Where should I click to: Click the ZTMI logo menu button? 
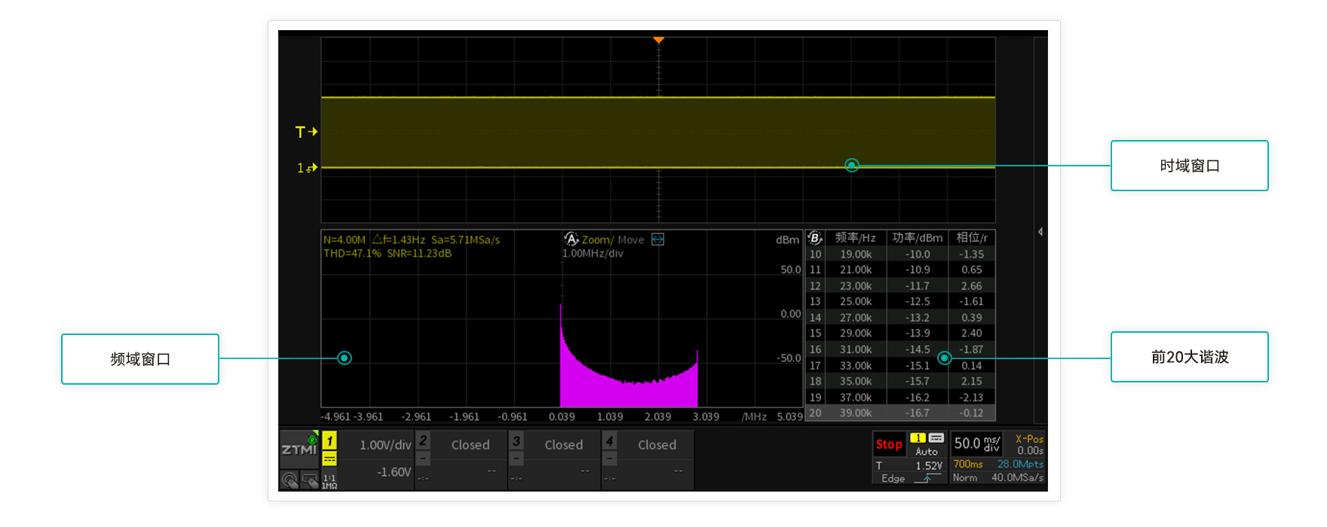click(299, 449)
